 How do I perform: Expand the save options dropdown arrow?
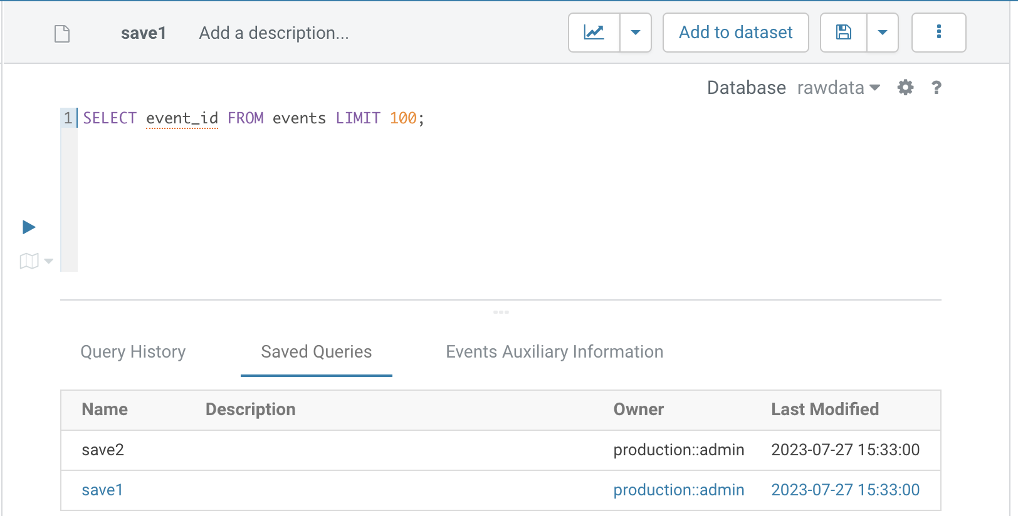coord(883,33)
